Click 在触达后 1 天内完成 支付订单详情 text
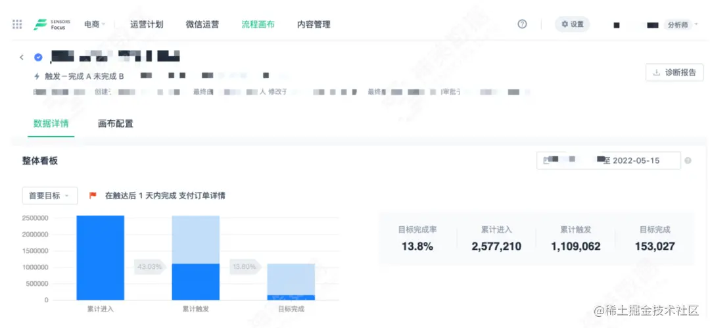Screen dimensions: 710x328 (165, 196)
